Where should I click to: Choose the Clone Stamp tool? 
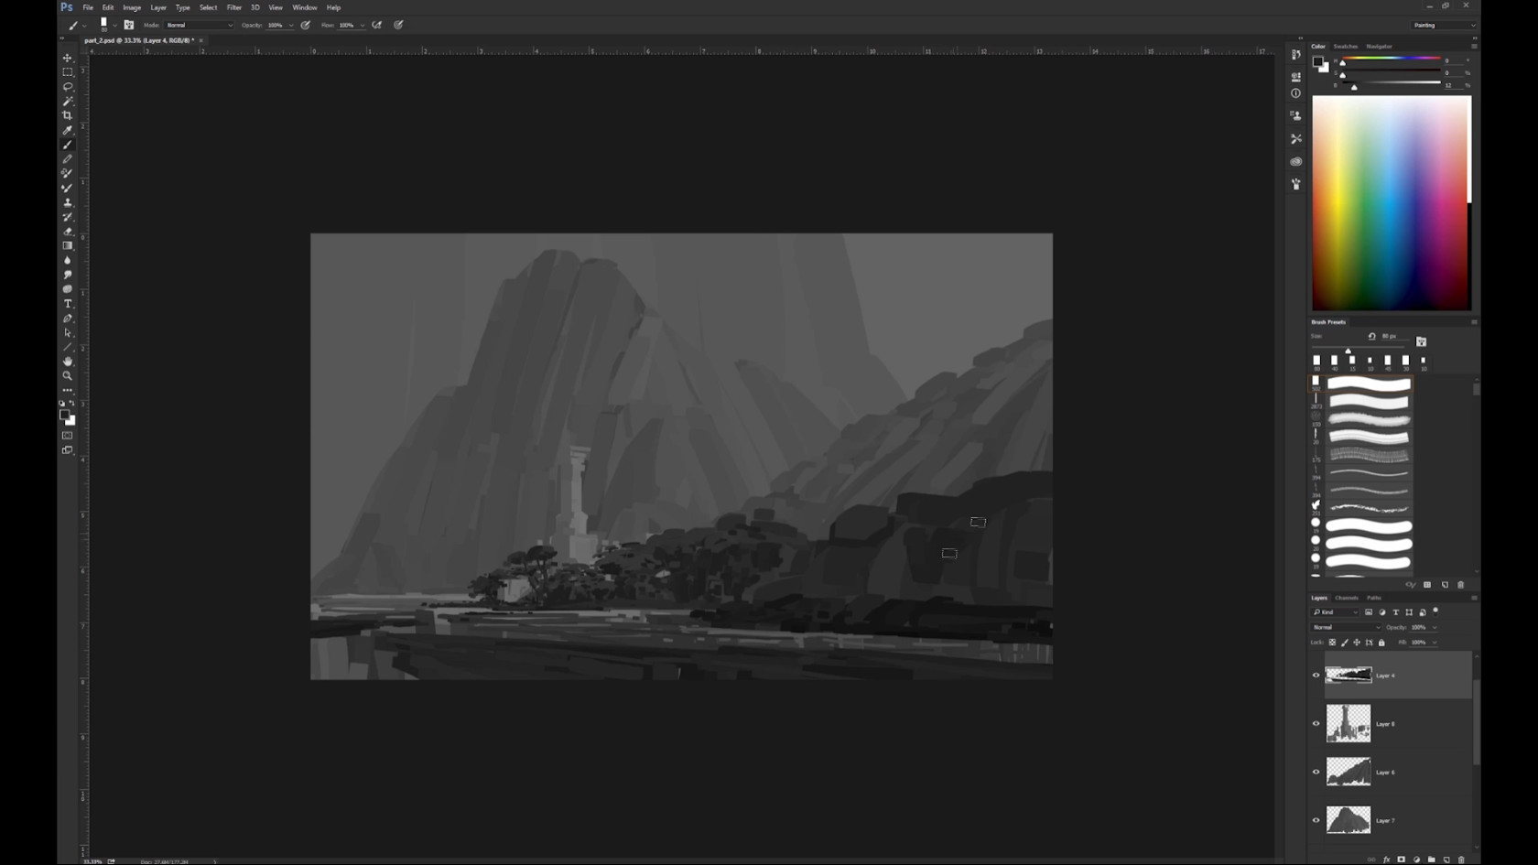68,203
